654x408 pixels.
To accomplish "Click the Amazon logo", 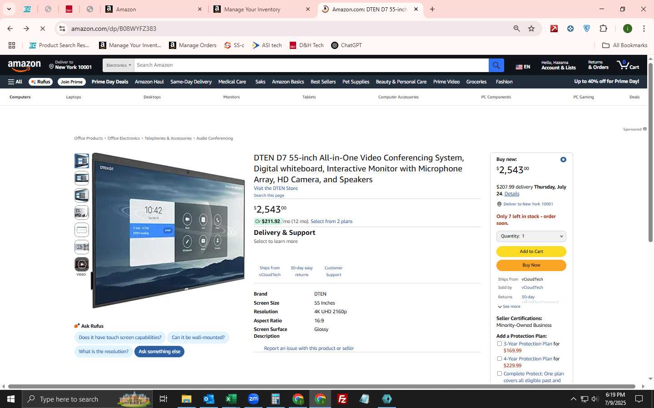I will click(24, 66).
